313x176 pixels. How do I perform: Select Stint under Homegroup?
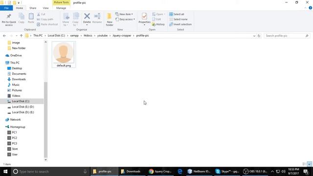[x=15, y=149]
